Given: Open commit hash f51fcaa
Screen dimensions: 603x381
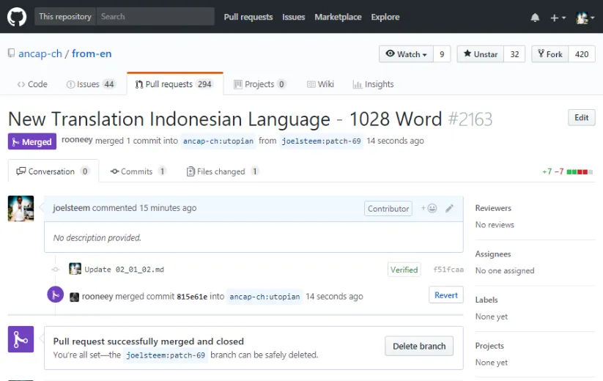Looking at the screenshot, I should coord(448,270).
